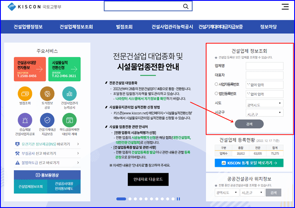Open 시,군,구 dropdown under 공공건설공사 위치정보

pos(252,192)
